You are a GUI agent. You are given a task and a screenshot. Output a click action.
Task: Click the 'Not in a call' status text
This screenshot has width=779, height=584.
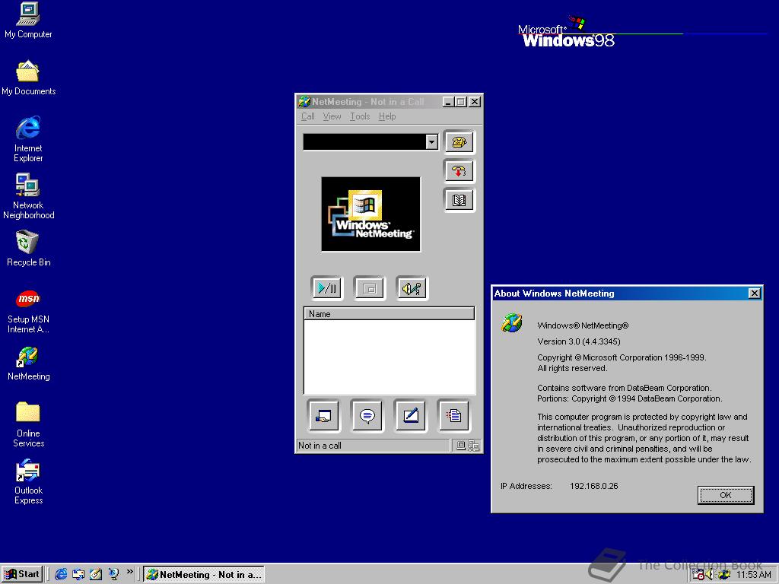tap(320, 446)
